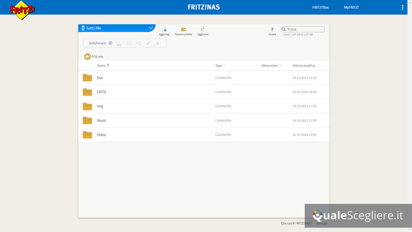Viewport: 412px width, 232px height.
Task: Click the share icon in selection toolbar
Action: coord(139,43)
